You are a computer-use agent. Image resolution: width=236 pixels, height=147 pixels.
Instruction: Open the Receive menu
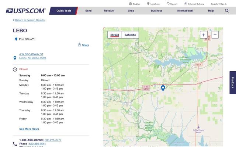pyautogui.click(x=109, y=11)
